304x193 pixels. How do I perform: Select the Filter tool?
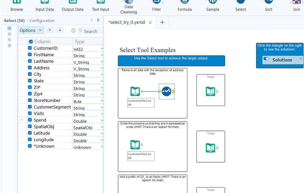click(x=157, y=6)
